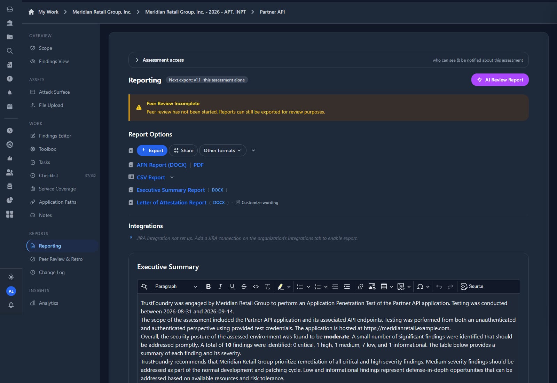Insert a link with the link icon
557x383 pixels.
(361, 287)
